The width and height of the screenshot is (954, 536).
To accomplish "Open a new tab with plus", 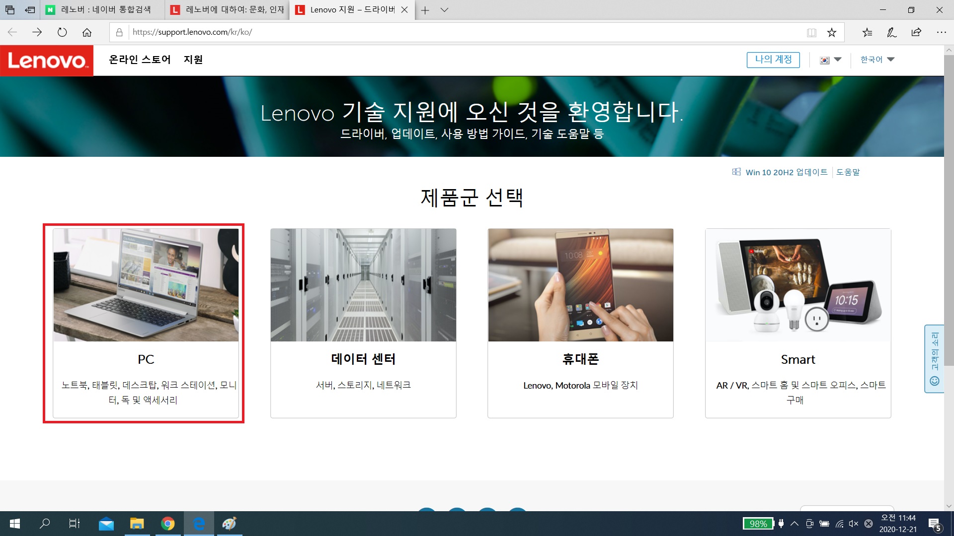I will pyautogui.click(x=425, y=10).
